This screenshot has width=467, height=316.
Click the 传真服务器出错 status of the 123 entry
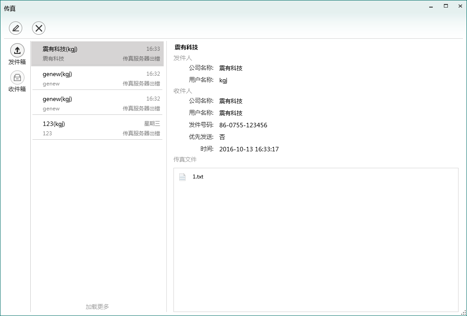click(x=141, y=134)
